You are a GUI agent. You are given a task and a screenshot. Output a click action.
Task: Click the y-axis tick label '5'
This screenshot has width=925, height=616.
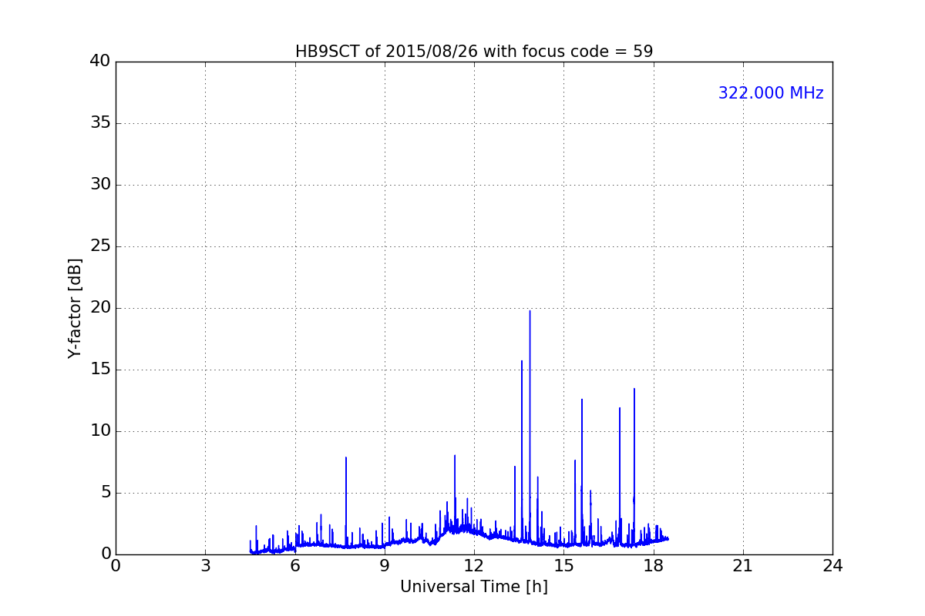(x=106, y=493)
